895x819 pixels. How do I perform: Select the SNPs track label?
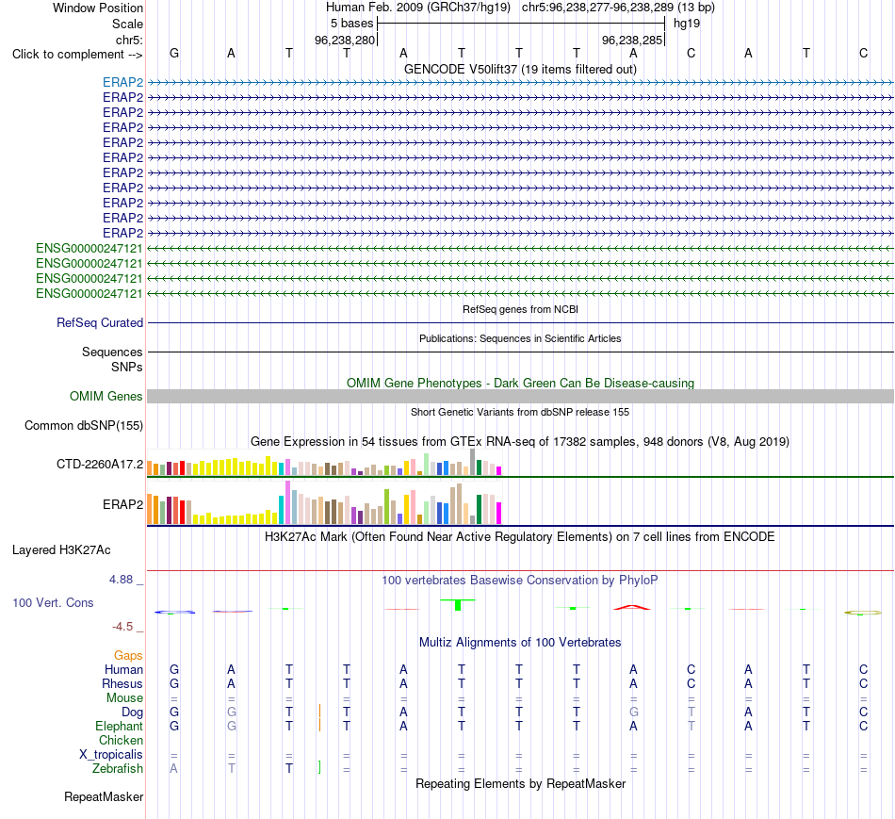point(127,367)
